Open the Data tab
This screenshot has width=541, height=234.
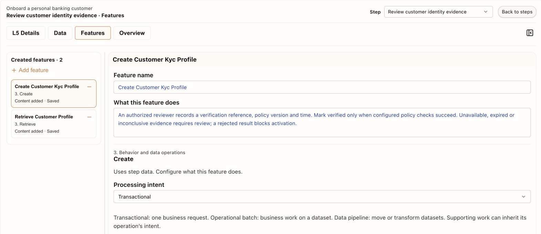(60, 33)
